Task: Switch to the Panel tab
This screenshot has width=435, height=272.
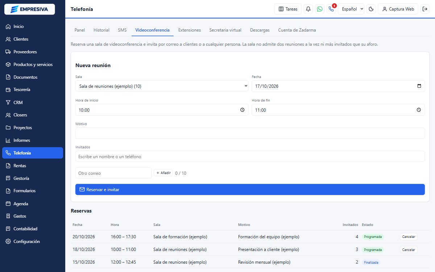Action: coord(80,30)
